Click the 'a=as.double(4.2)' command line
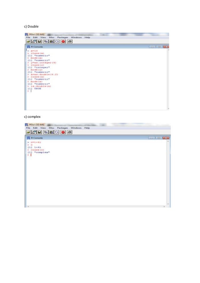This screenshot has height=283, width=200. point(43,74)
